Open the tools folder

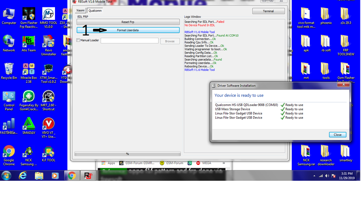point(326,71)
